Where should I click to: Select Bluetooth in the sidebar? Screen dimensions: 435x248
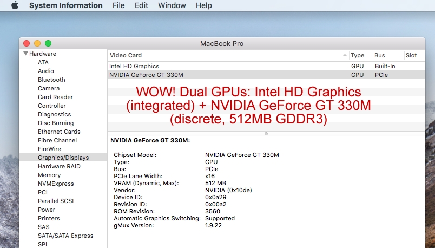(x=51, y=80)
